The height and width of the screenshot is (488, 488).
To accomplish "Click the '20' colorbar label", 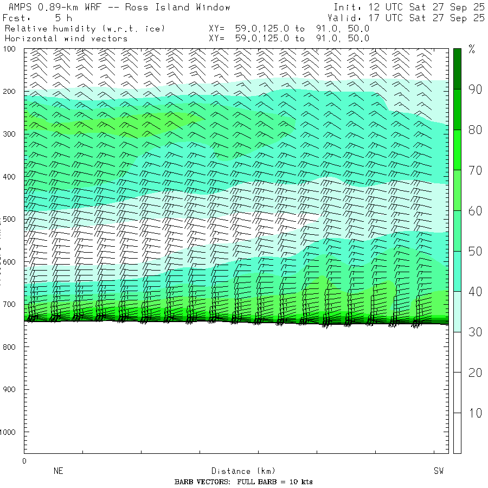I will tap(475, 373).
